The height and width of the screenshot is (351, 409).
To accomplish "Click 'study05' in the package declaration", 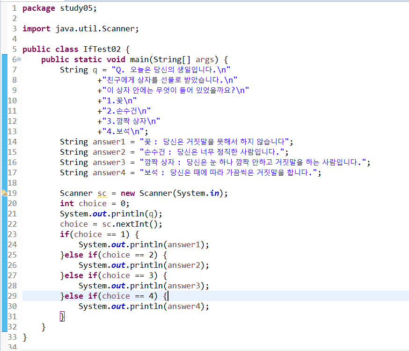I will point(76,8).
